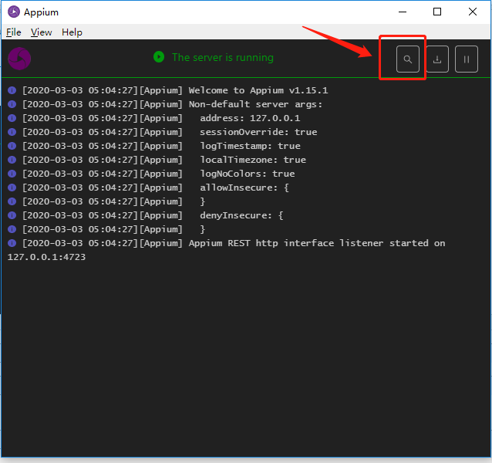Minimize the Appium window
492x463 pixels.
(x=403, y=12)
